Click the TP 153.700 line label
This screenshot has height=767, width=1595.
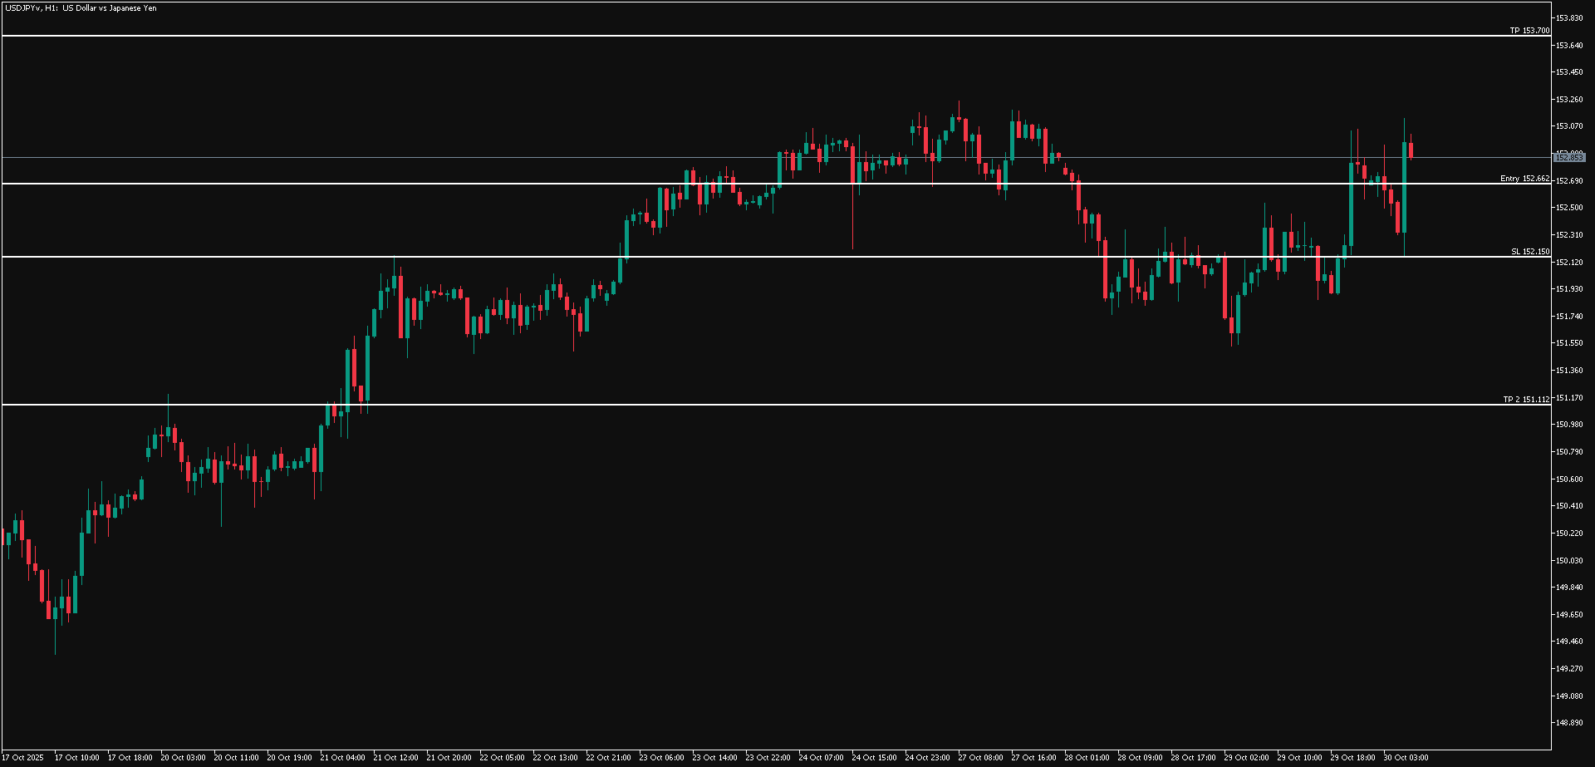click(x=1529, y=31)
